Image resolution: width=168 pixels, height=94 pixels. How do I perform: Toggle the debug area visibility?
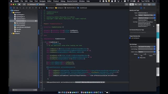point(149,4)
